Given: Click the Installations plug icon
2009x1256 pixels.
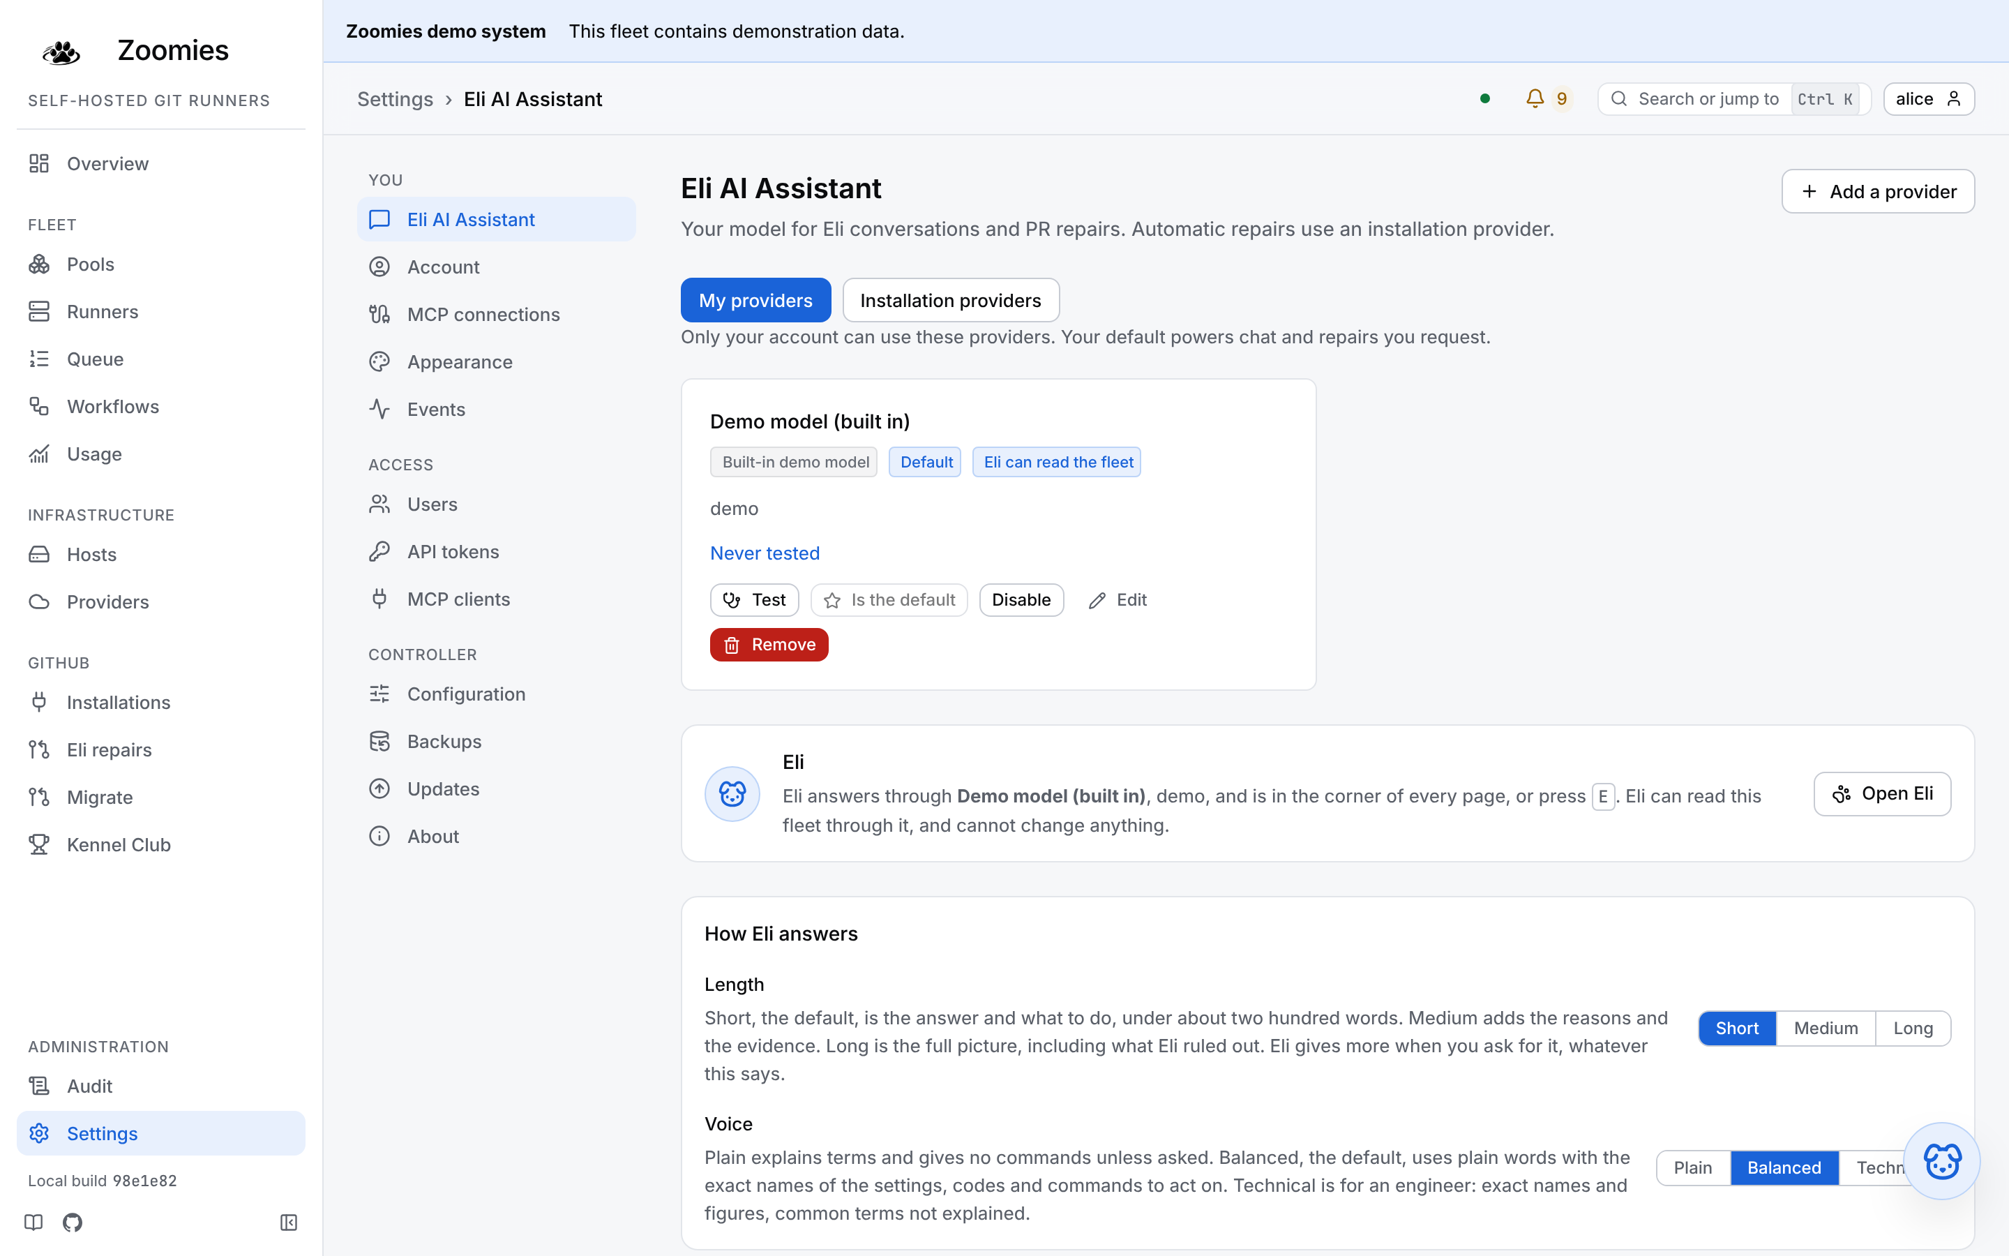Looking at the screenshot, I should pos(39,702).
